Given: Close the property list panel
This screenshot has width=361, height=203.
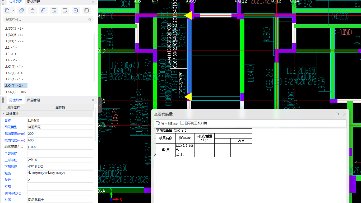Looking at the screenshot, I should click(93, 100).
